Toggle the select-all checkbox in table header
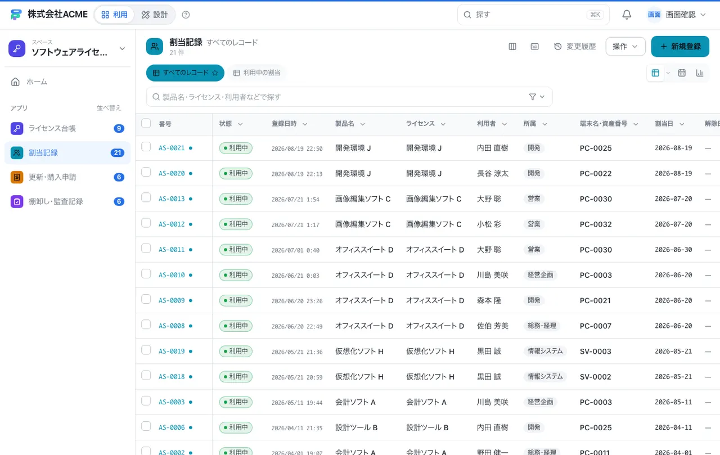The height and width of the screenshot is (455, 720). tap(146, 123)
